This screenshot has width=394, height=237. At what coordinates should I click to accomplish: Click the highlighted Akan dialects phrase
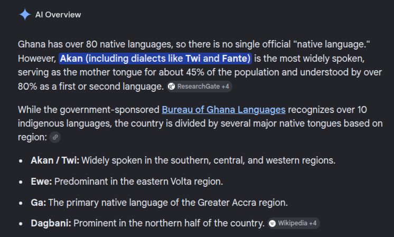(x=155, y=59)
